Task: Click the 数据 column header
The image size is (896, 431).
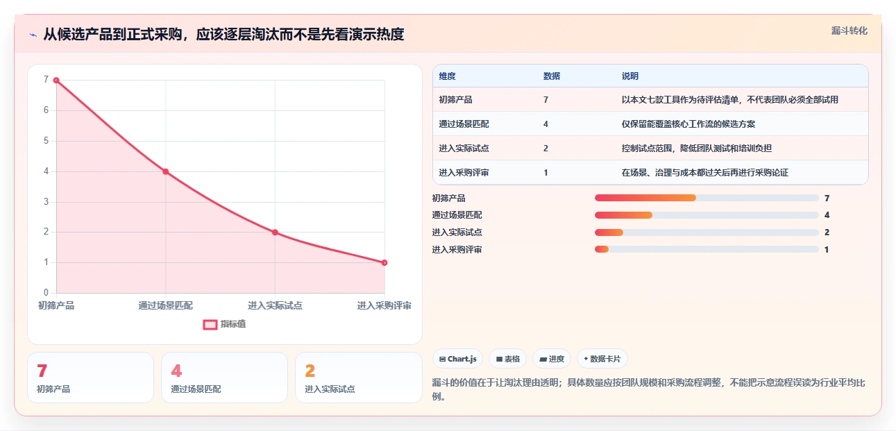Action: point(552,76)
